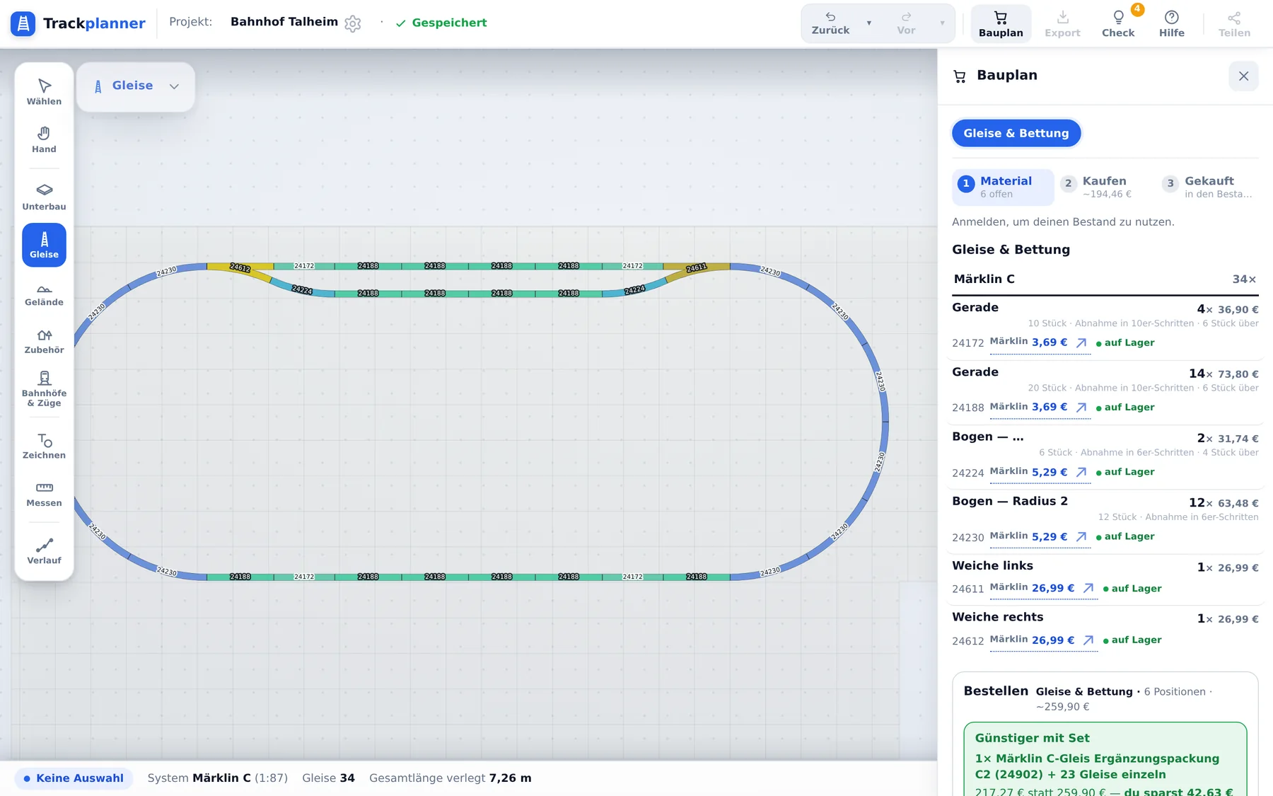Open the Unterbau tool

44,197
